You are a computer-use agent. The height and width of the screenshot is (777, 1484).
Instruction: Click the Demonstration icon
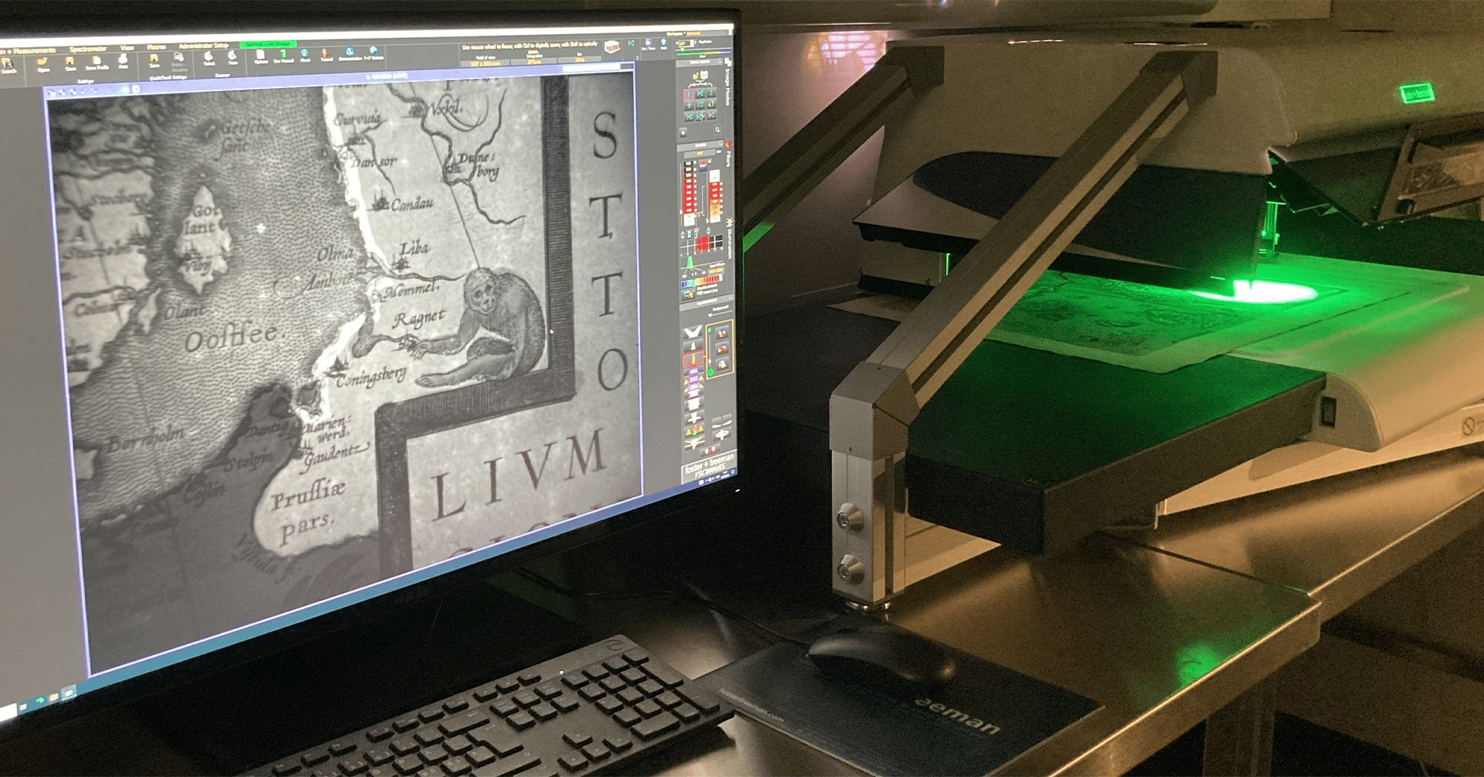[x=349, y=53]
